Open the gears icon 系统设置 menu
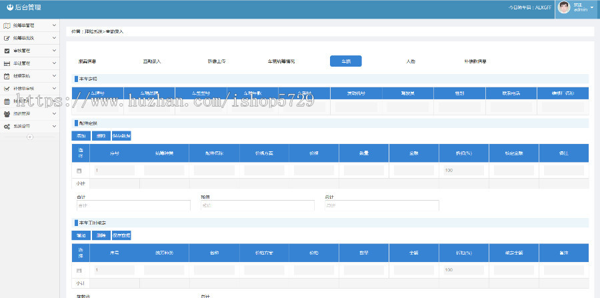 pos(7,126)
